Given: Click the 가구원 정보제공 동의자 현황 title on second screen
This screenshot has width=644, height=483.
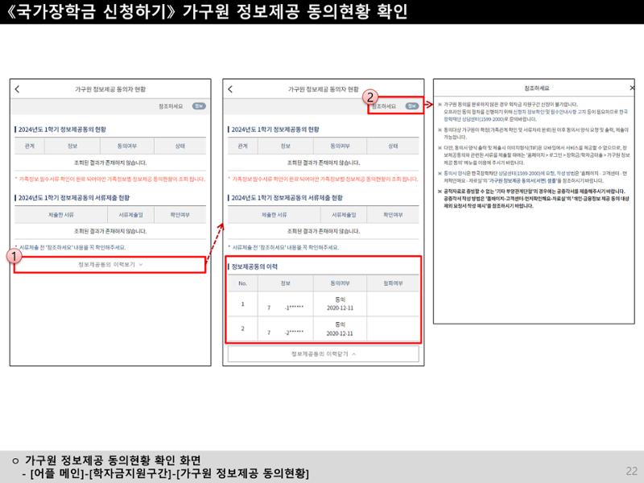Looking at the screenshot, I should click(x=324, y=89).
